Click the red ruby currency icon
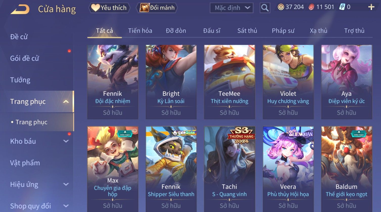 point(311,7)
